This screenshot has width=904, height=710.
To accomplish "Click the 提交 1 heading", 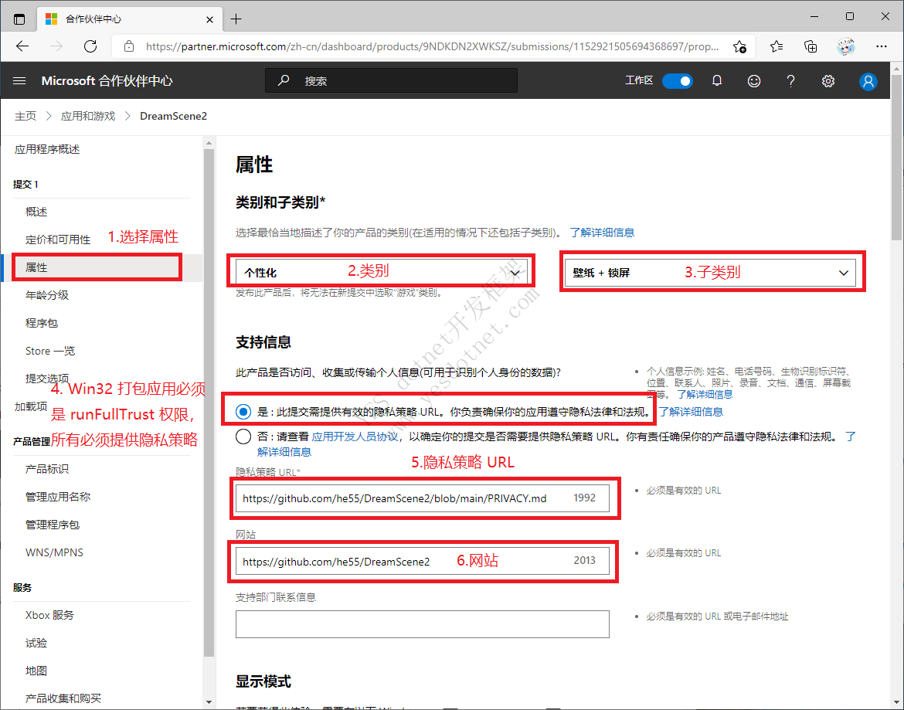I will (26, 185).
